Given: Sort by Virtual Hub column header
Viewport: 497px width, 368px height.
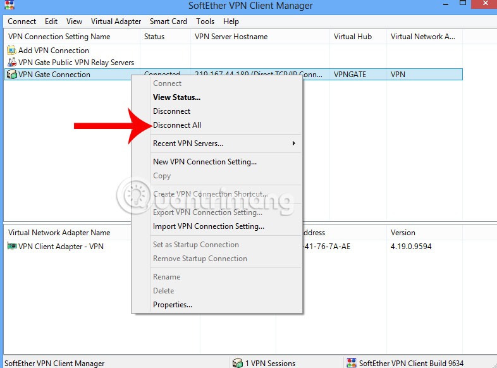Looking at the screenshot, I should (358, 37).
